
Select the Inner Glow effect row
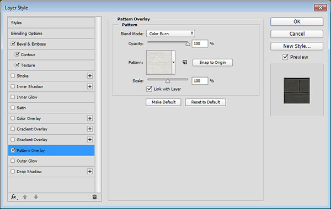(51, 97)
